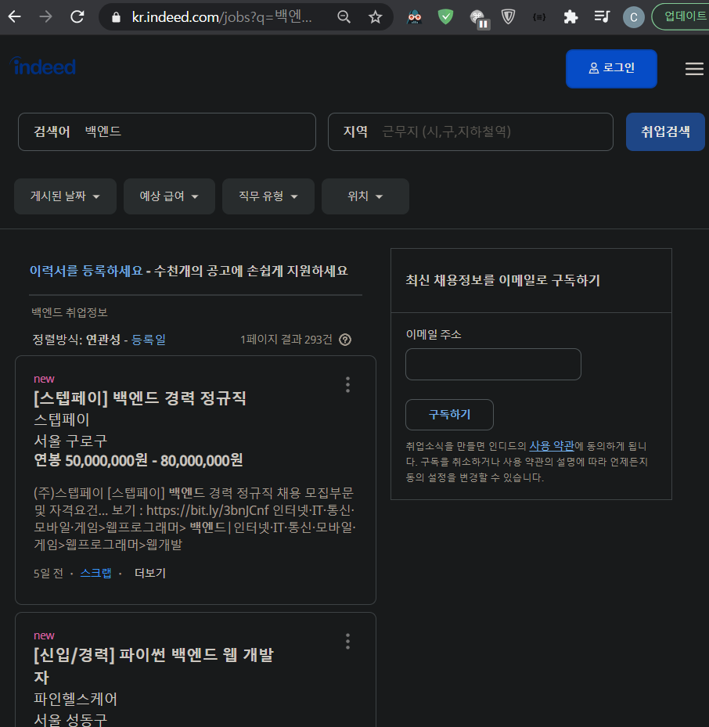This screenshot has height=727, width=709.
Task: Open the curly braces extension icon
Action: click(539, 17)
